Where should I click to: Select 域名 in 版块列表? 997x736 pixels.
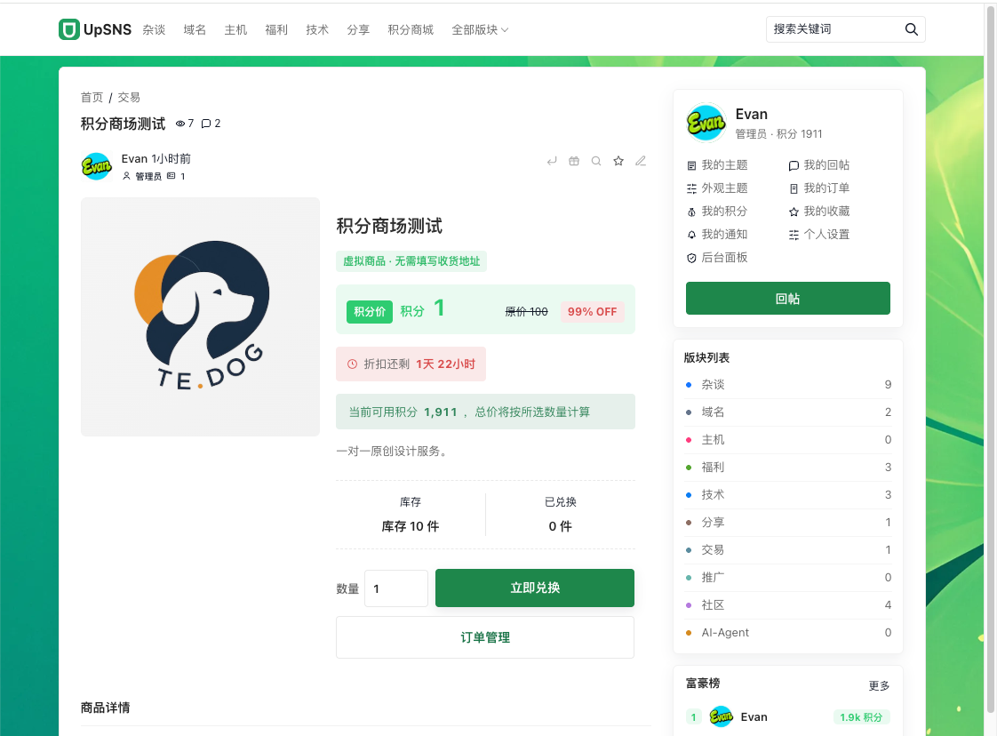(x=788, y=412)
